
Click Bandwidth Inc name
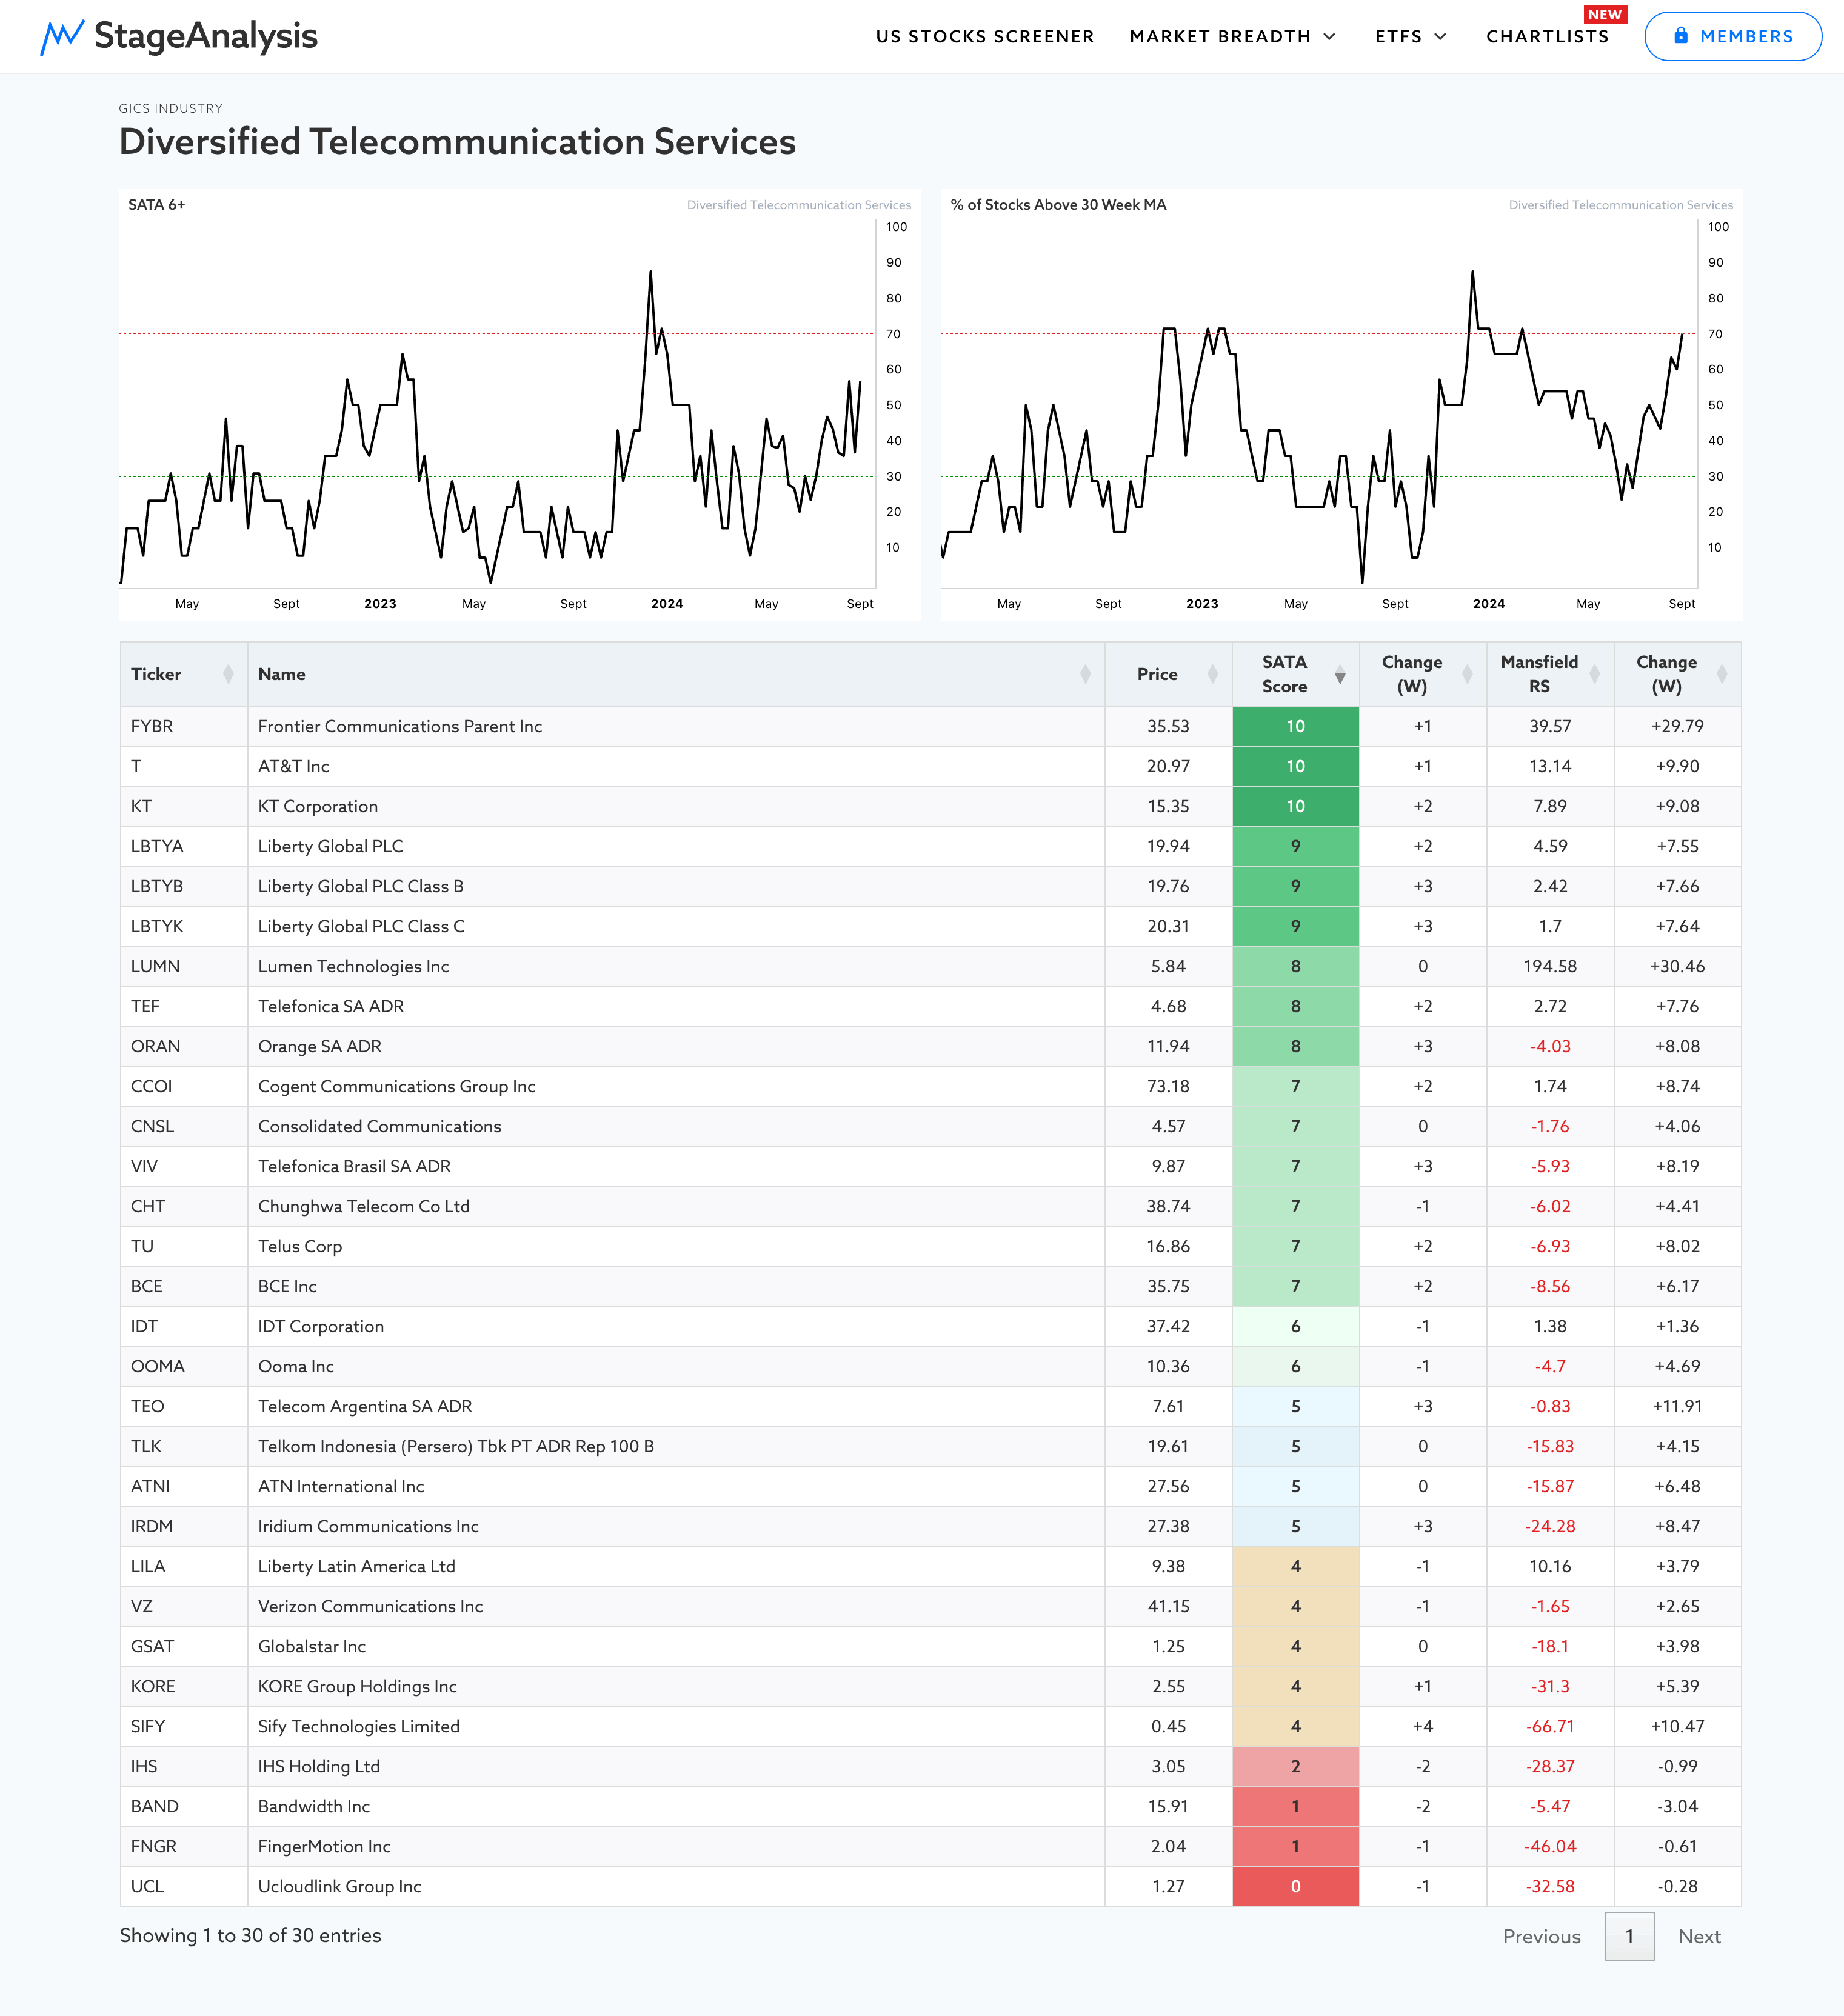click(314, 1806)
